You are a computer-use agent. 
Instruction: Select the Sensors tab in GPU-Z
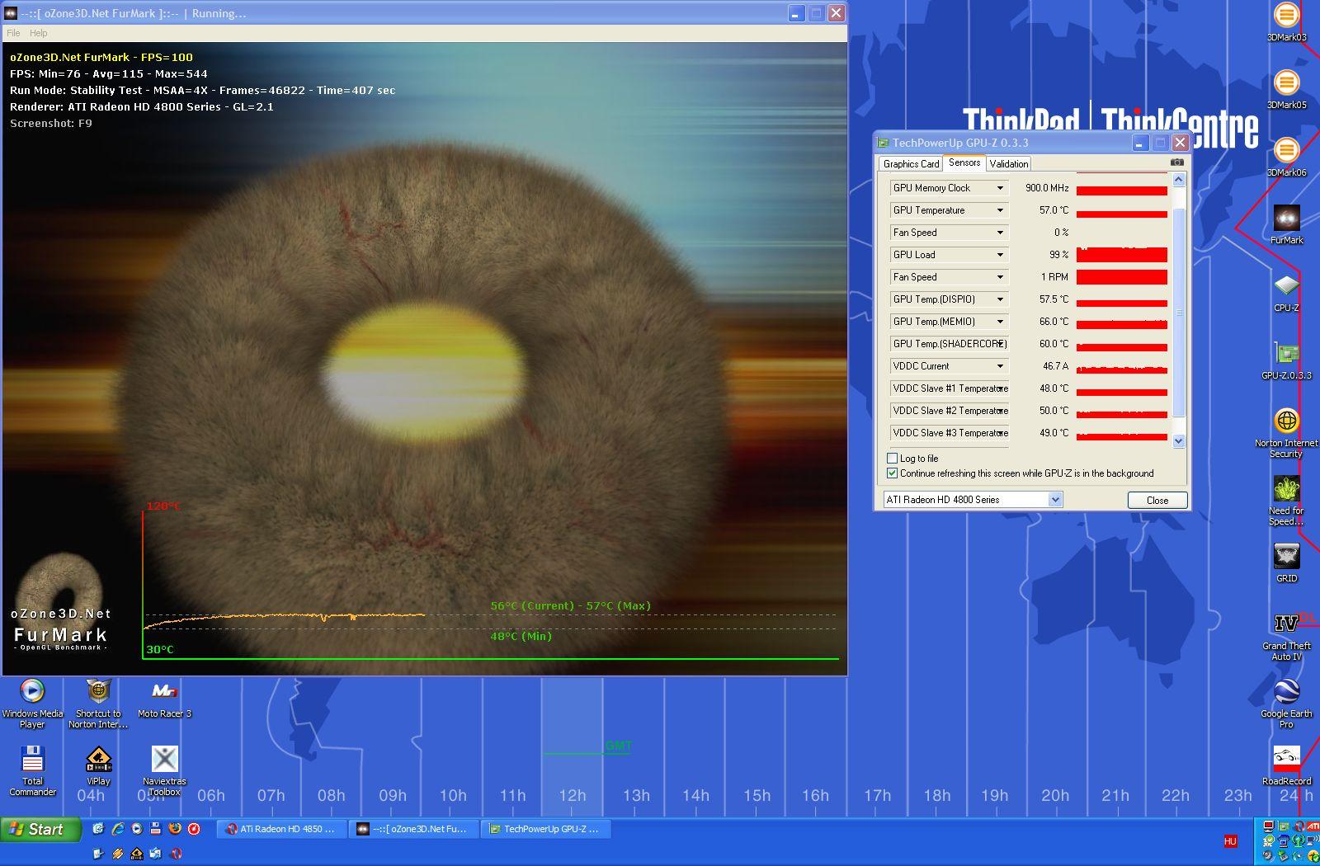click(964, 162)
